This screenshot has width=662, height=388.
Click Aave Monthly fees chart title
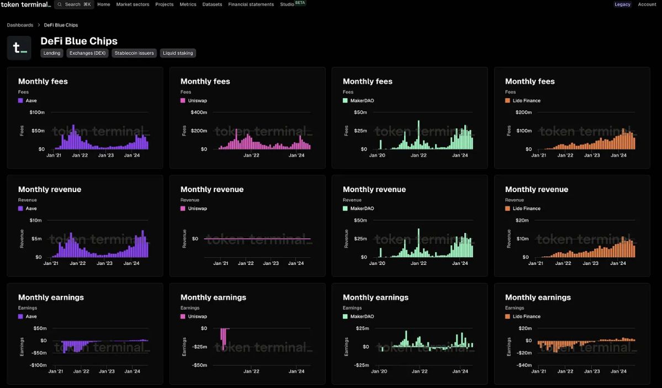pos(43,82)
